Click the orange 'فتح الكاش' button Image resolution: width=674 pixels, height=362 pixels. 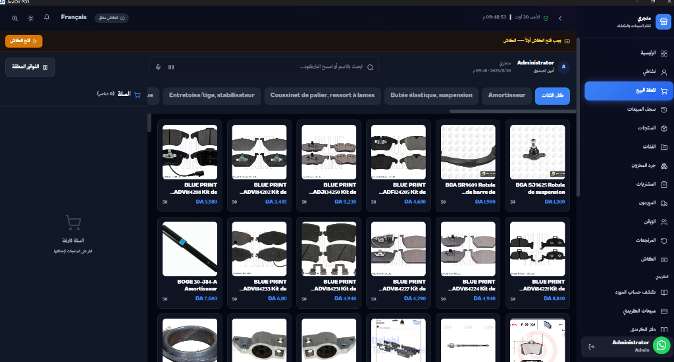24,41
